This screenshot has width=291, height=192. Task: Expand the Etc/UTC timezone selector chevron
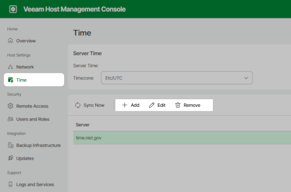[x=247, y=78]
